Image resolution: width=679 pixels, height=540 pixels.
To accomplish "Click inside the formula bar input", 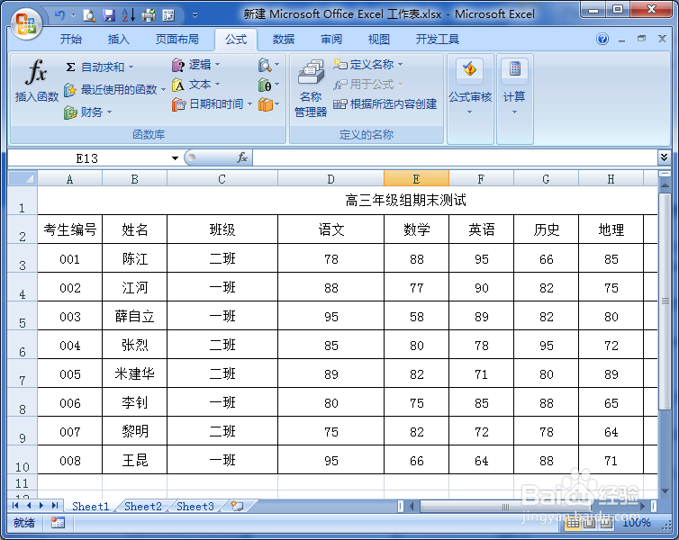I will [455, 157].
